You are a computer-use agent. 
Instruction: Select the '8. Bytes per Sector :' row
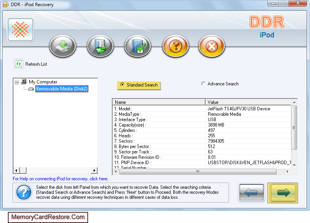pos(202,146)
